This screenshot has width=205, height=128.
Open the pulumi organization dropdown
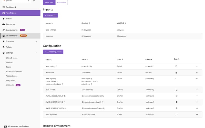point(16,1)
